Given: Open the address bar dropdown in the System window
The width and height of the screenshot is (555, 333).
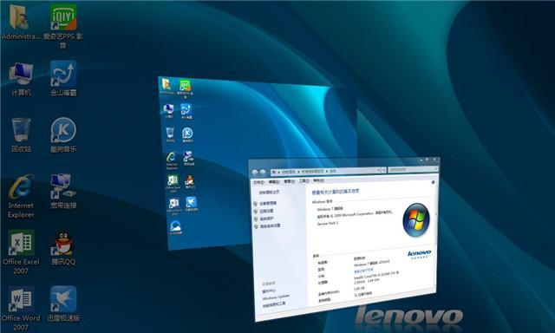Looking at the screenshot, I should pyautogui.click(x=379, y=170).
